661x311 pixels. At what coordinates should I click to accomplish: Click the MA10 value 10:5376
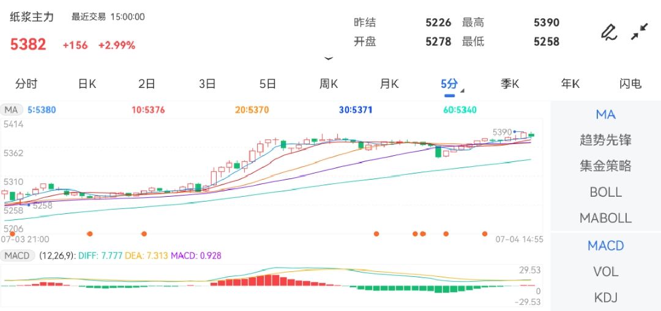[148, 110]
